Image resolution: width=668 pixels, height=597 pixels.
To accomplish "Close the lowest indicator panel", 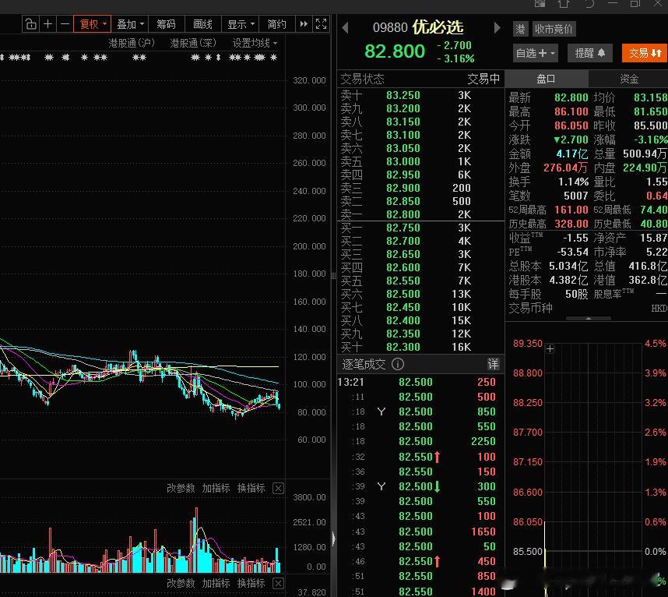I will (x=278, y=583).
